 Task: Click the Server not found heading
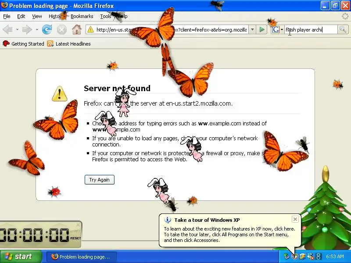(117, 88)
